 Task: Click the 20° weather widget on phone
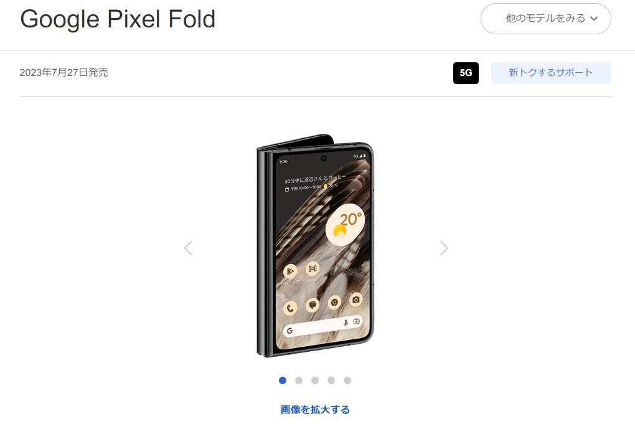coord(345,225)
